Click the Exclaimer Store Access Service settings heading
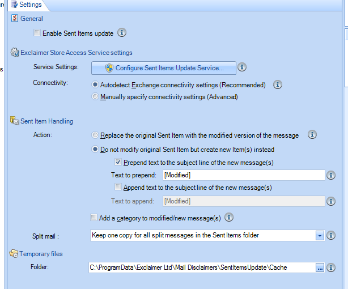This screenshot has height=289, width=348. click(77, 53)
